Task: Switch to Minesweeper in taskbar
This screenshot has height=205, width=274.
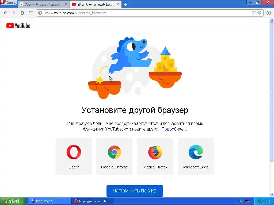Action: pos(49,201)
